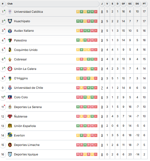Open the Audax Italiano team link
Screen dimensions: 150x161
click(x=24, y=30)
